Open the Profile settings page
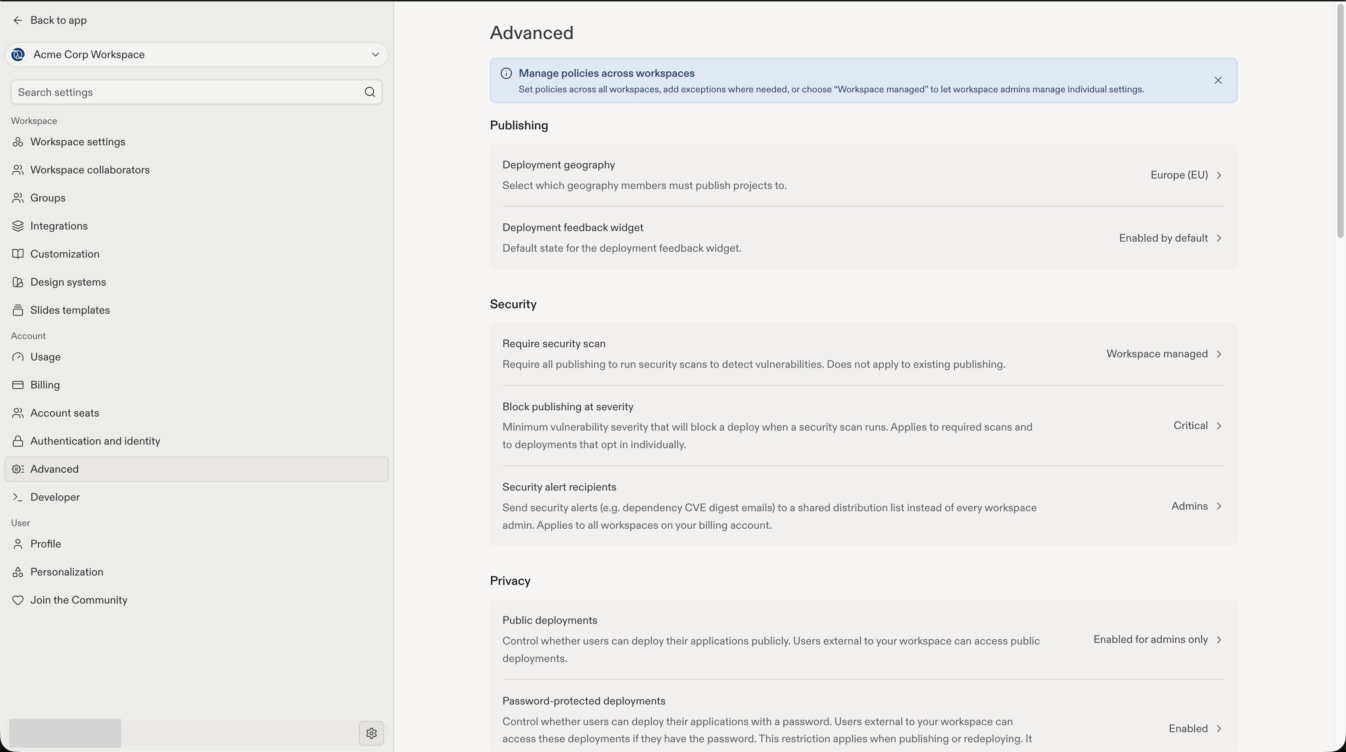This screenshot has width=1346, height=752. click(x=196, y=544)
